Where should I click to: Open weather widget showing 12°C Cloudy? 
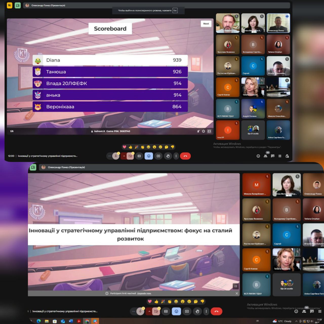tap(282, 321)
